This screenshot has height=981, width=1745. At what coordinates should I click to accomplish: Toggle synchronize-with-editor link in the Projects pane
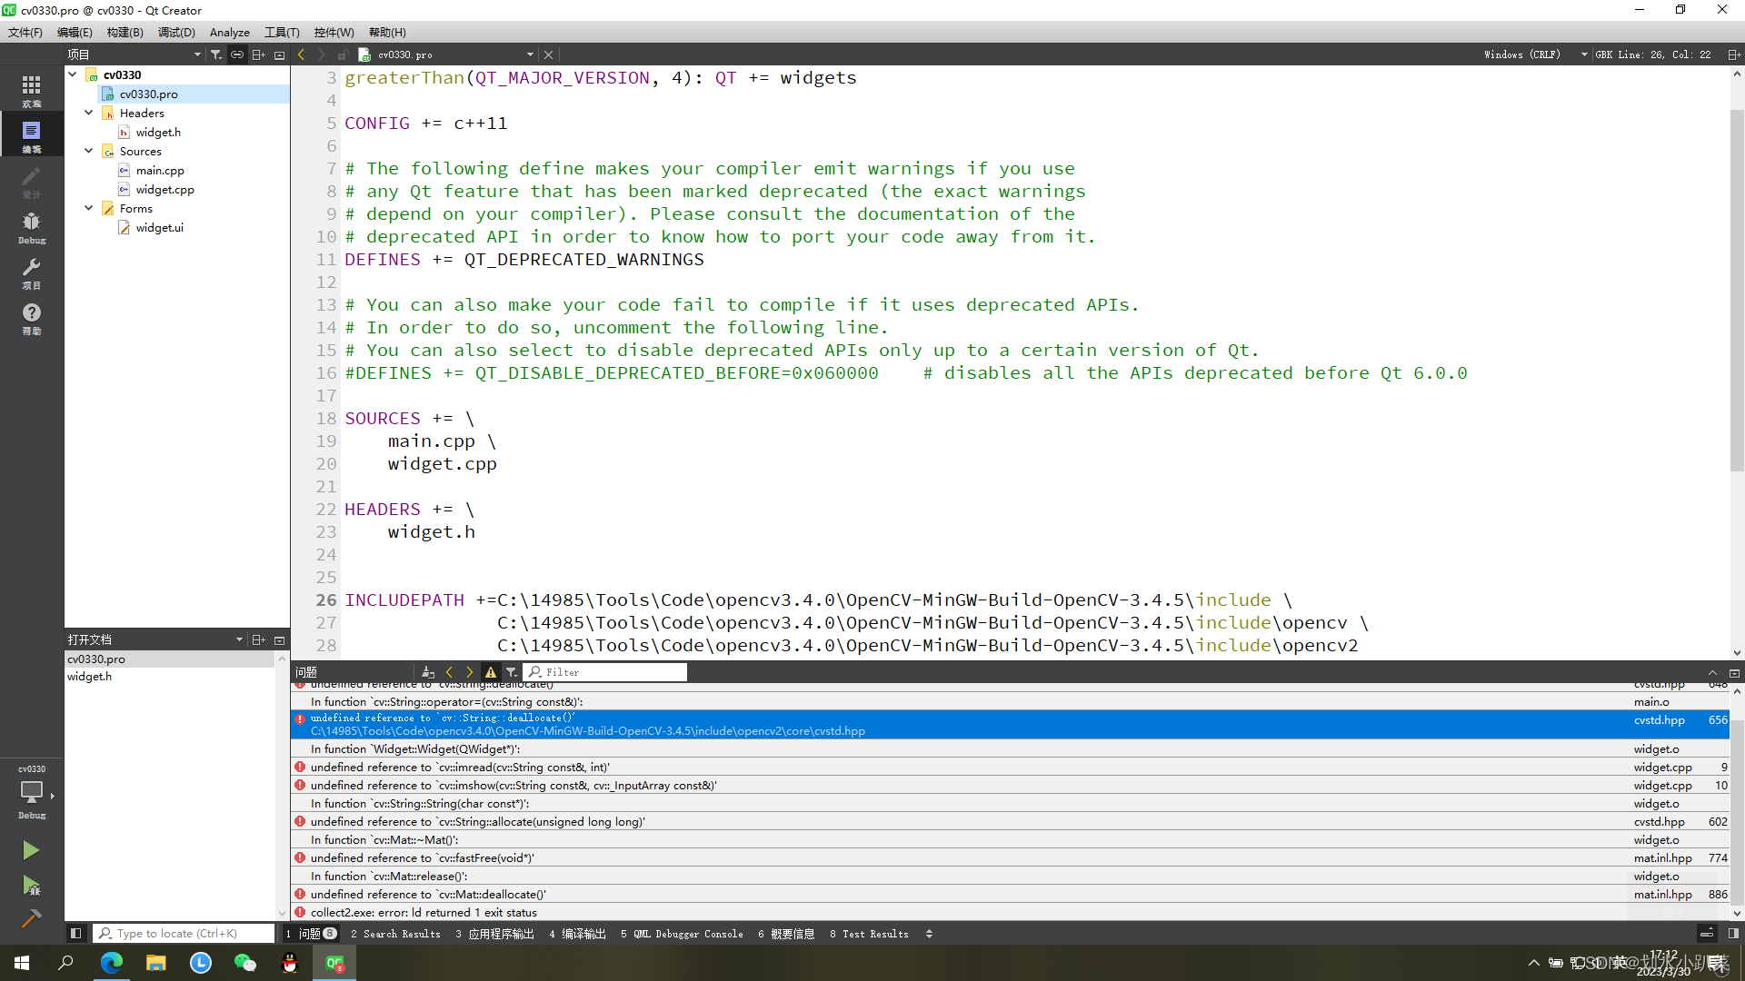click(x=236, y=54)
